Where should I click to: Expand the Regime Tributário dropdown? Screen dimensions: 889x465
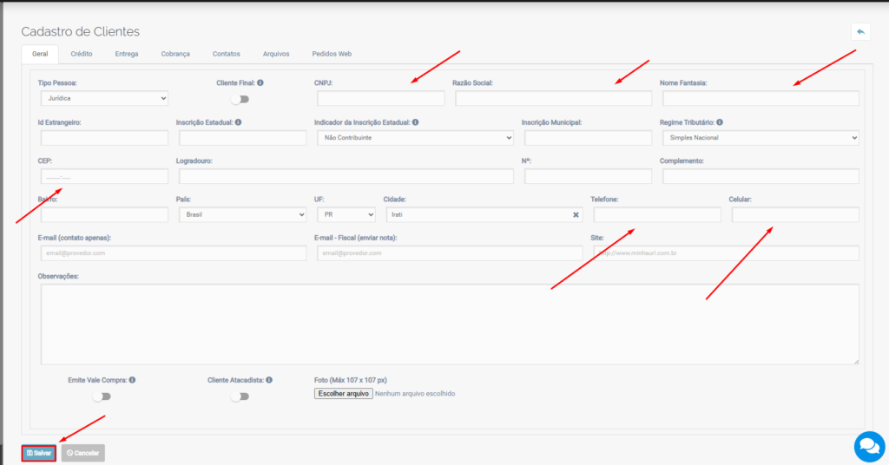click(761, 138)
